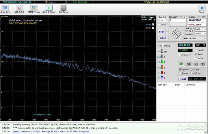Expand the block size dropdown
208x134 pixels.
(x=205, y=29)
